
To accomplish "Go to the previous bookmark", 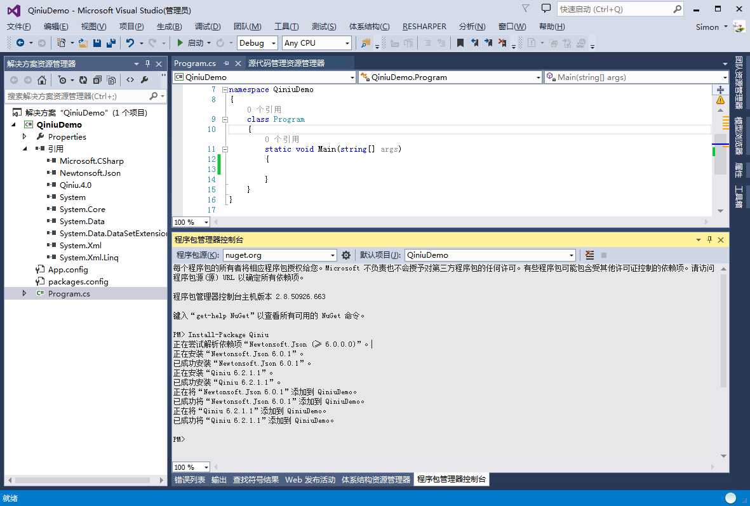I will pyautogui.click(x=474, y=43).
